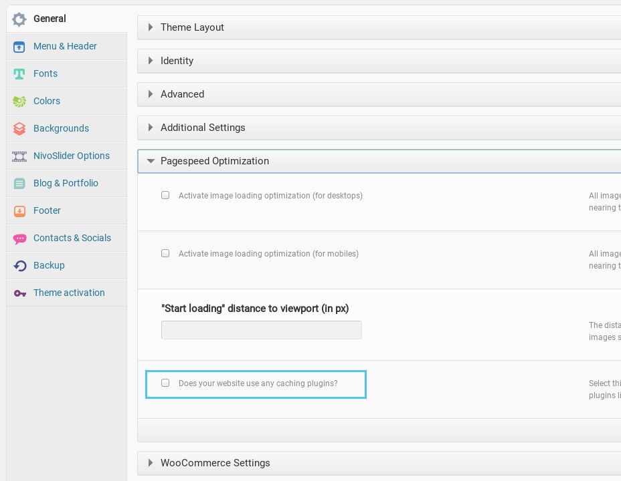
Task: Expand the Identity section
Action: (177, 61)
